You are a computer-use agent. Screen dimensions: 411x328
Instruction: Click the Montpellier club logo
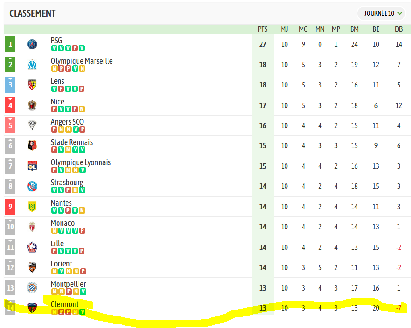[x=32, y=288]
